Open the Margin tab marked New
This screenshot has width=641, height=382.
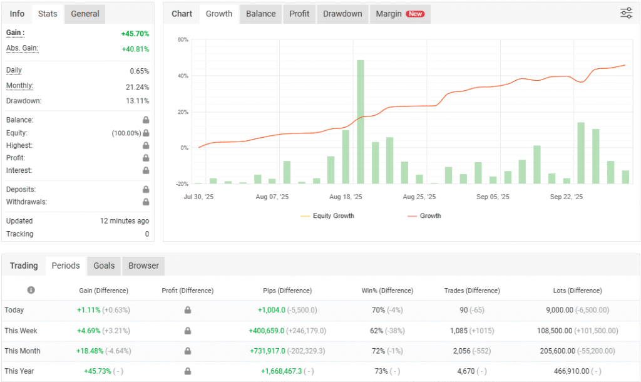coord(399,14)
